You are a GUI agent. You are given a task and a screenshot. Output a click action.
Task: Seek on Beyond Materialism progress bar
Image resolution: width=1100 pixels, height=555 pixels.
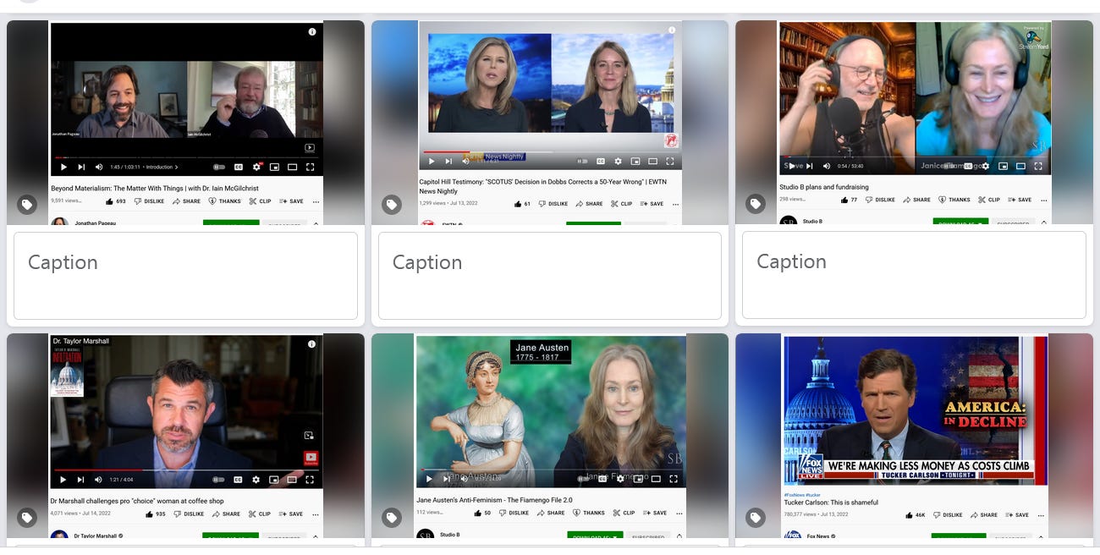pos(186,157)
